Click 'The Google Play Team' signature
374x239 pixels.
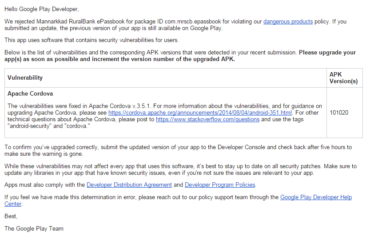point(34,228)
